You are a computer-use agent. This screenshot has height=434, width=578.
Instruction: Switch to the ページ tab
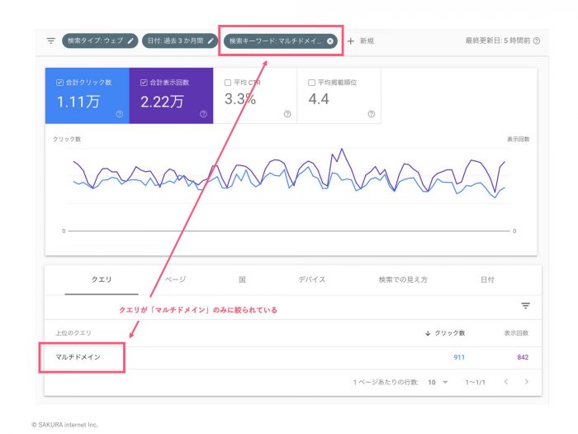coord(175,279)
